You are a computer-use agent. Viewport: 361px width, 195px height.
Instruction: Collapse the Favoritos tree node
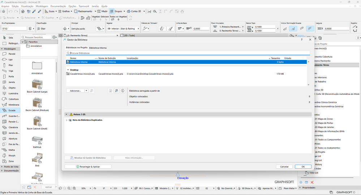tap(22, 42)
